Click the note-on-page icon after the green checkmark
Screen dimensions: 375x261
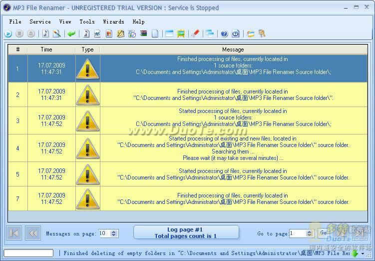tap(86, 34)
